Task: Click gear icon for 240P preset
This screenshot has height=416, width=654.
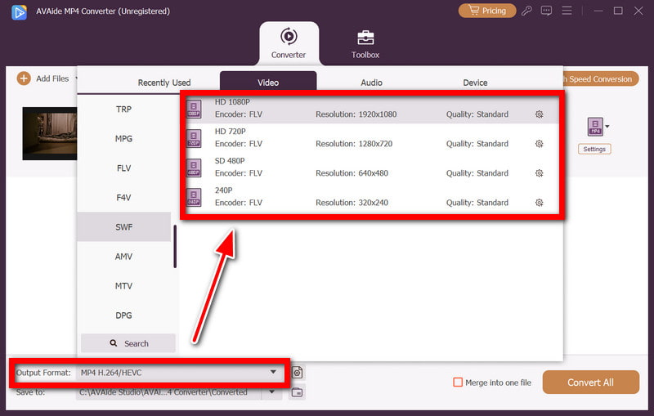Action: pyautogui.click(x=539, y=203)
